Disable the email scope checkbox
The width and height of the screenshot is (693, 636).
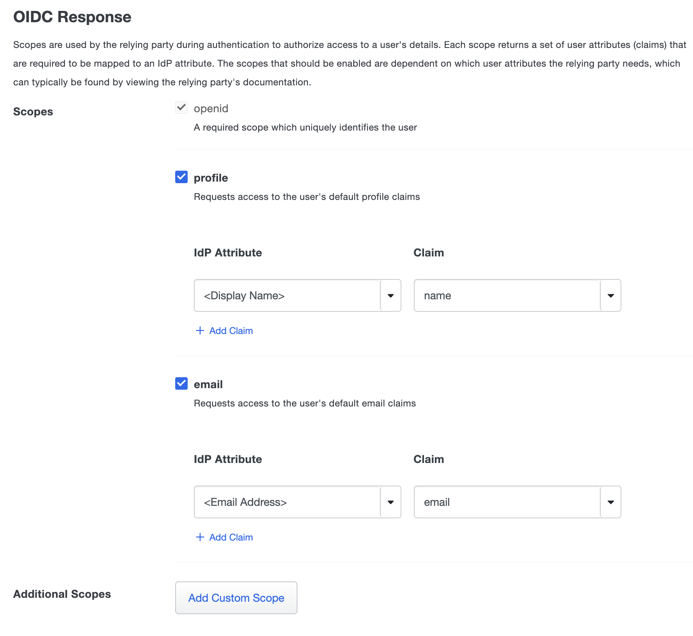(x=181, y=384)
